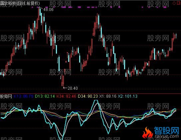Select the K34: 92.46 indicator label
This screenshot has width=181, height=140.
[66, 96]
